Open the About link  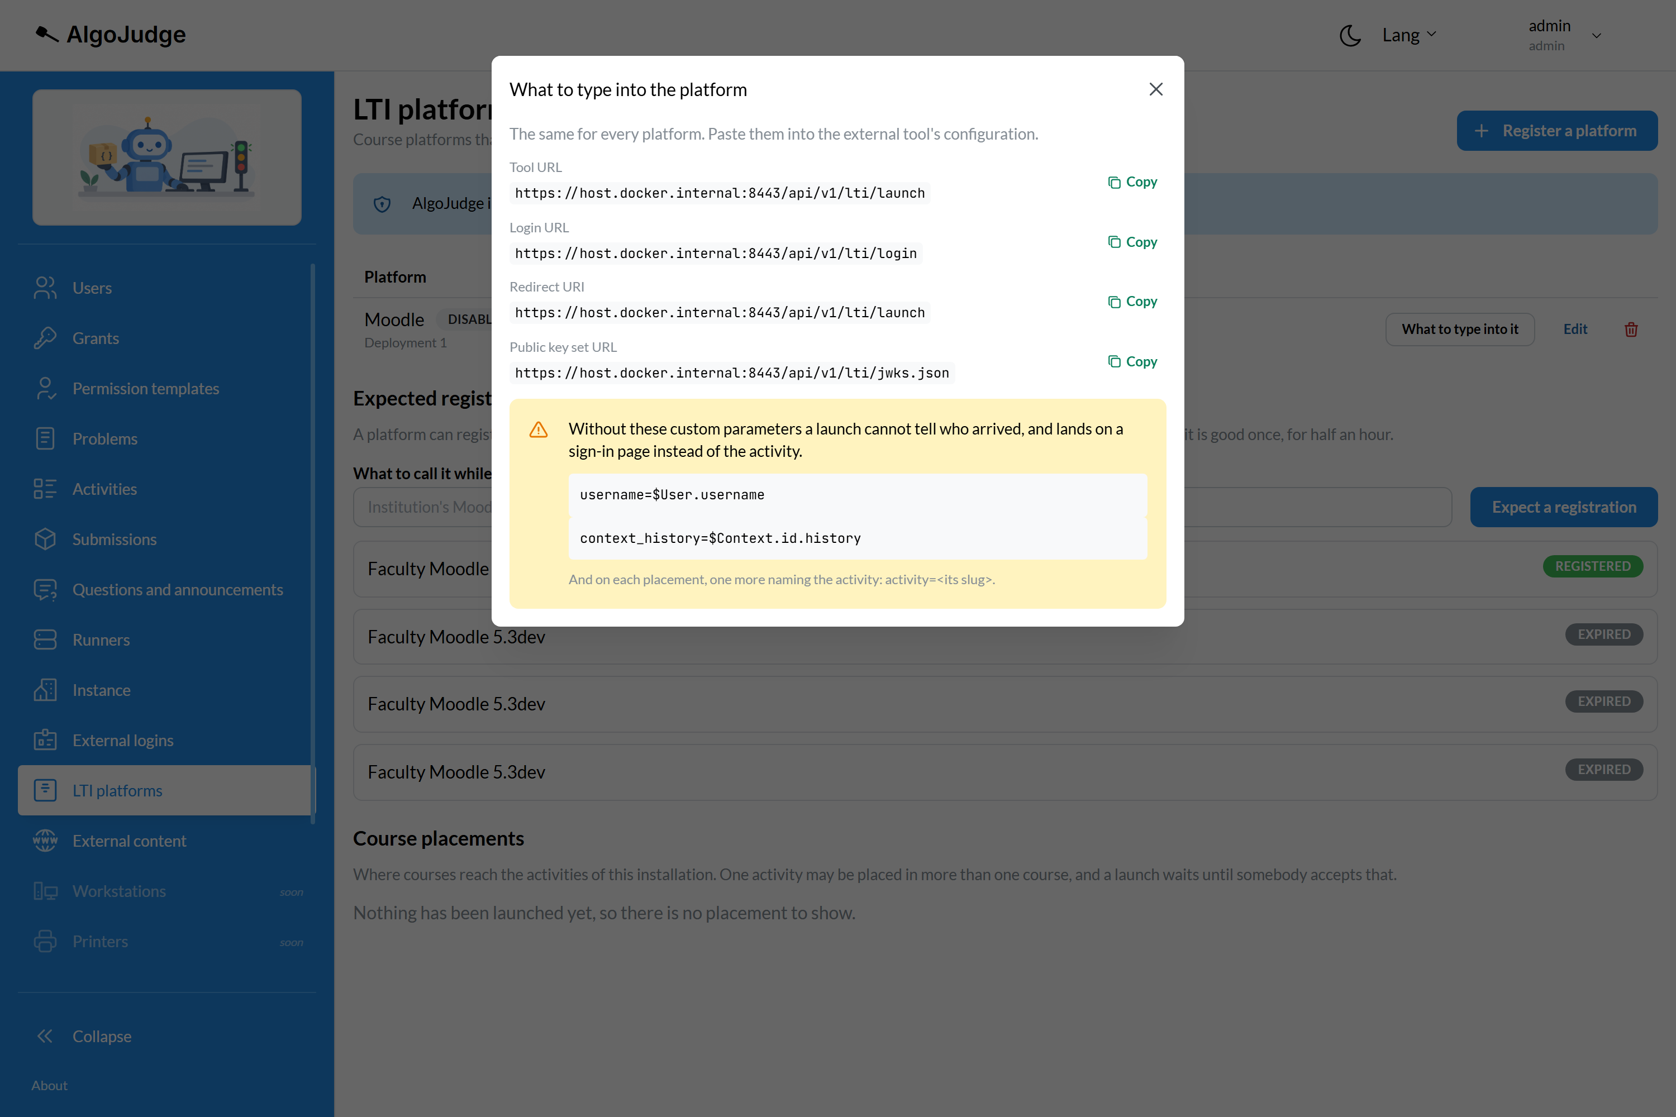pos(49,1085)
